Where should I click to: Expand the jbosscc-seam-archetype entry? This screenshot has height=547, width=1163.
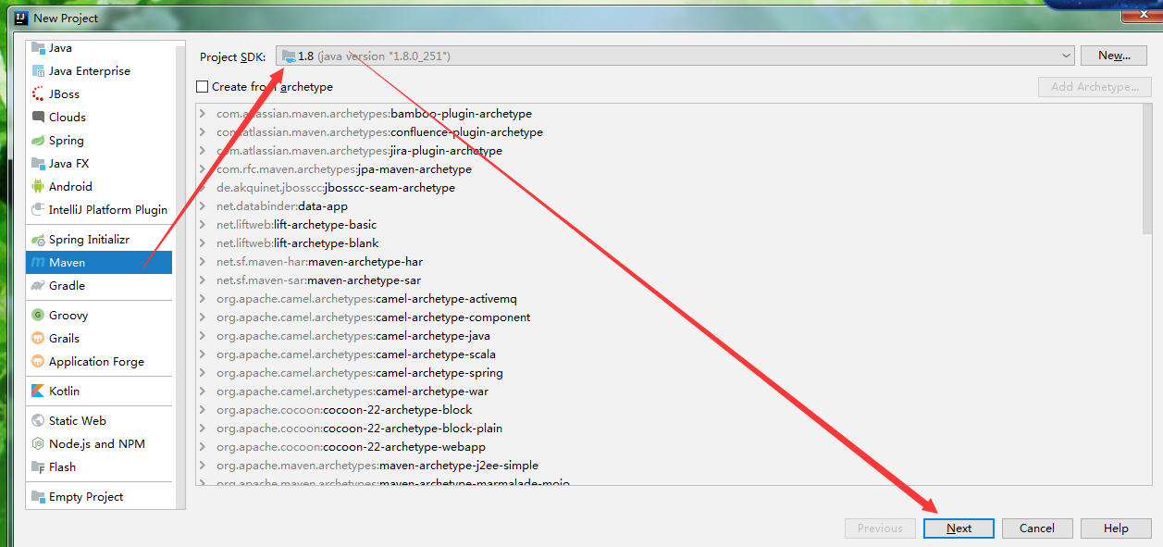pos(204,188)
